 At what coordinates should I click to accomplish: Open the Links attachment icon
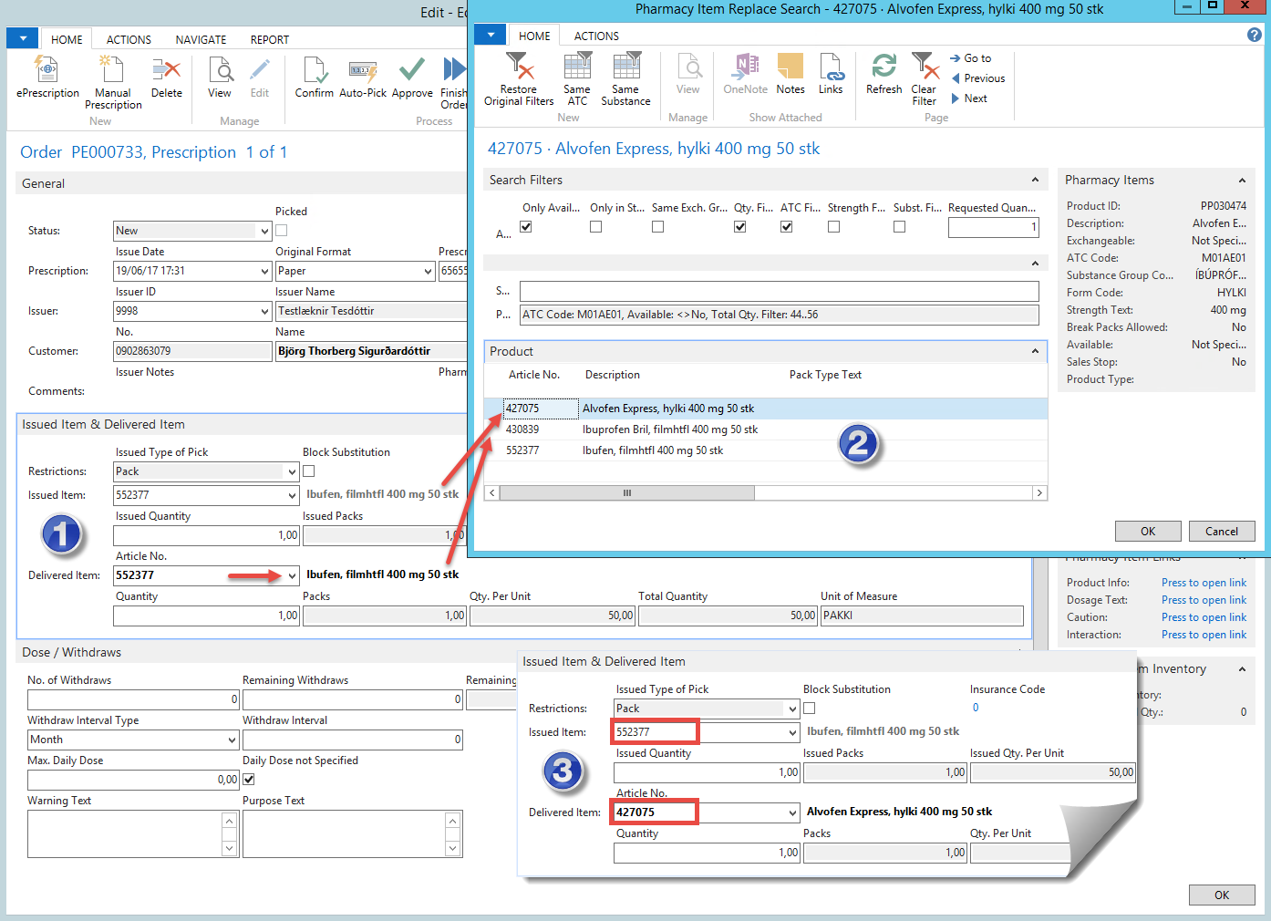point(831,67)
